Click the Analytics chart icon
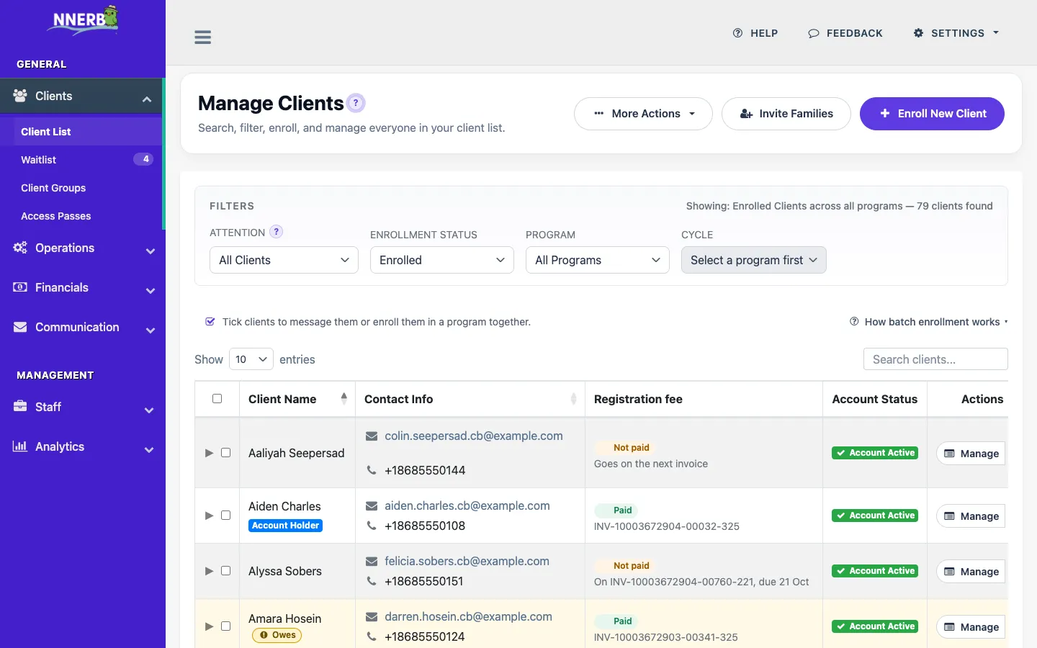The width and height of the screenshot is (1037, 648). (20, 446)
